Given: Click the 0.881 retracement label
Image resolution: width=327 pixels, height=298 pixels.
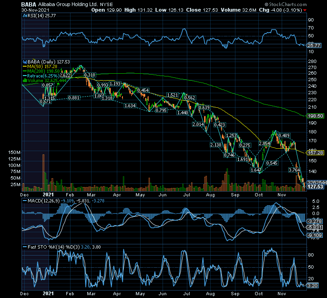Looking at the screenshot, I should (74, 97).
